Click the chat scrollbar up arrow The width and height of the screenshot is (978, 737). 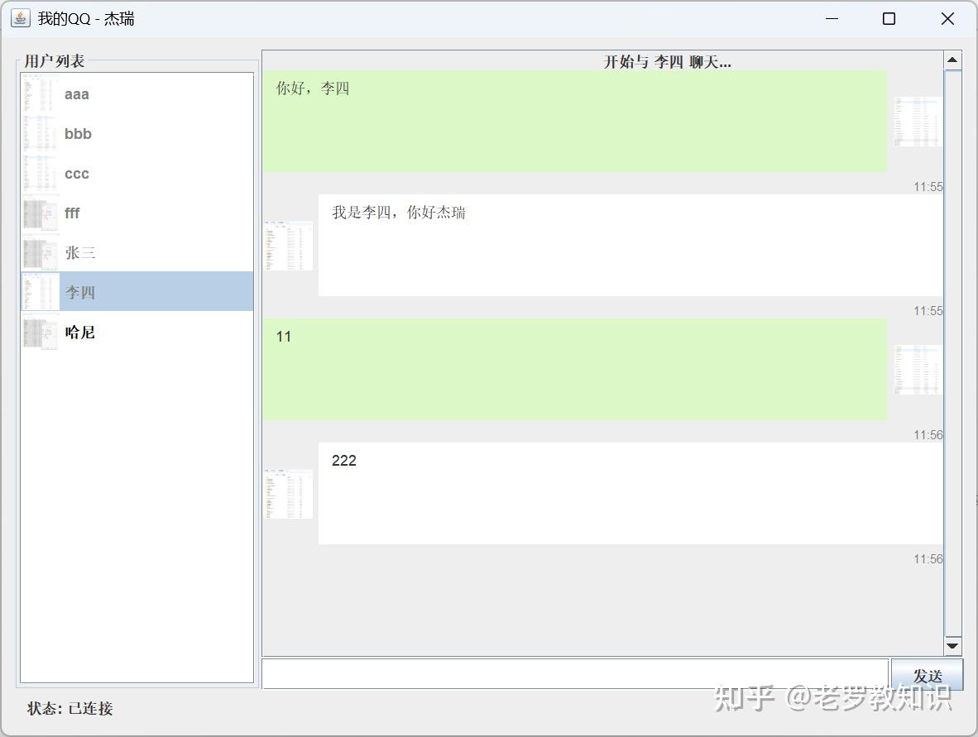click(x=952, y=60)
